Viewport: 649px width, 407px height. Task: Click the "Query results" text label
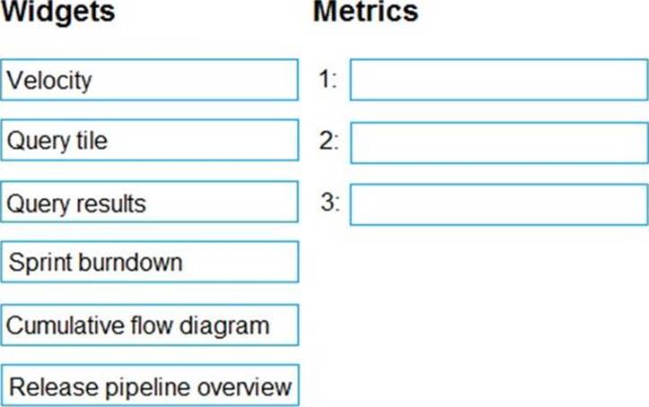click(75, 203)
